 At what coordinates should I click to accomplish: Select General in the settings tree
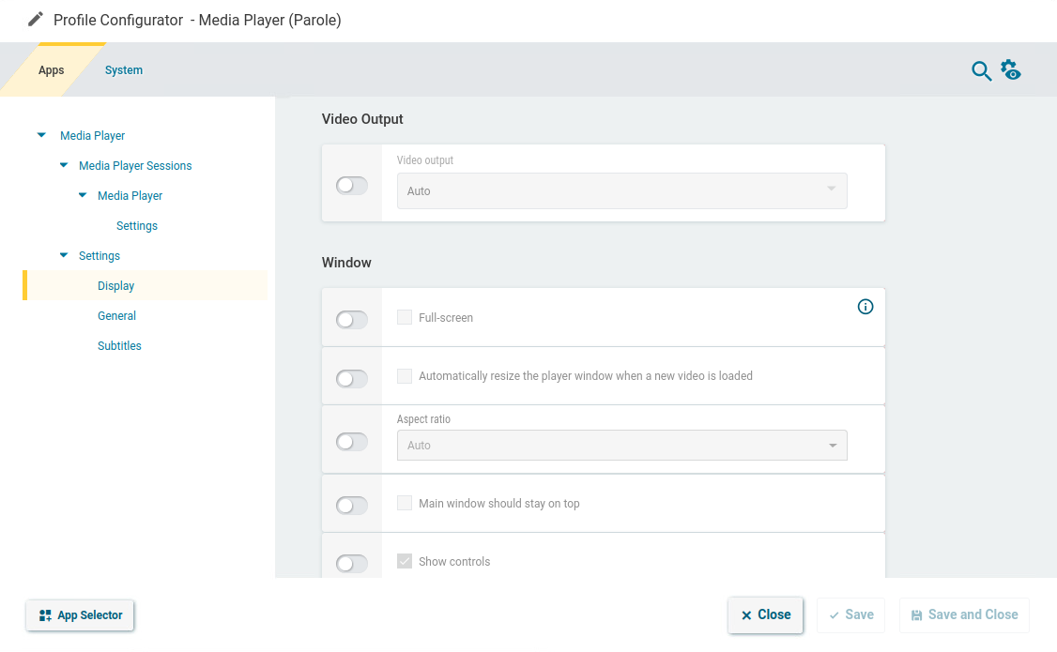click(116, 316)
